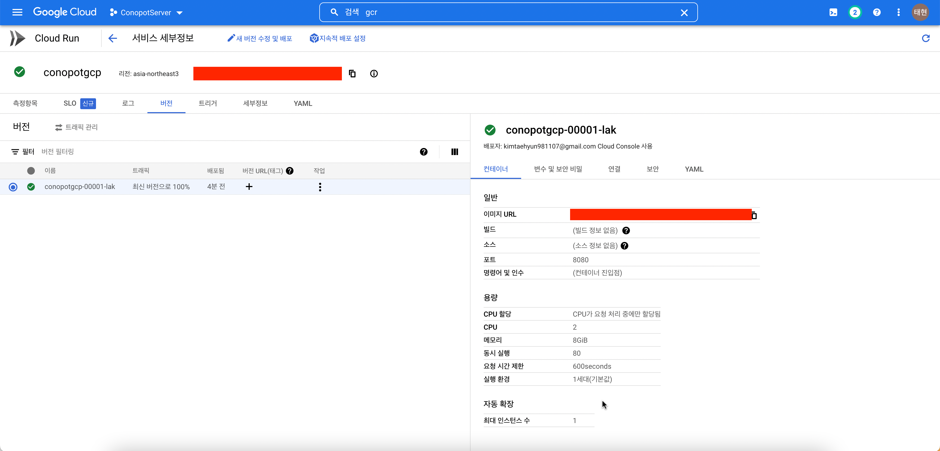
Task: Click the plus icon to add revision tag
Action: coord(249,187)
